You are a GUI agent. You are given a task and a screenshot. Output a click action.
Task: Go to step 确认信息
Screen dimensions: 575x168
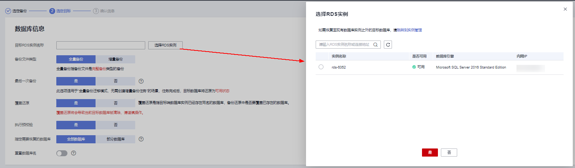tap(104, 11)
